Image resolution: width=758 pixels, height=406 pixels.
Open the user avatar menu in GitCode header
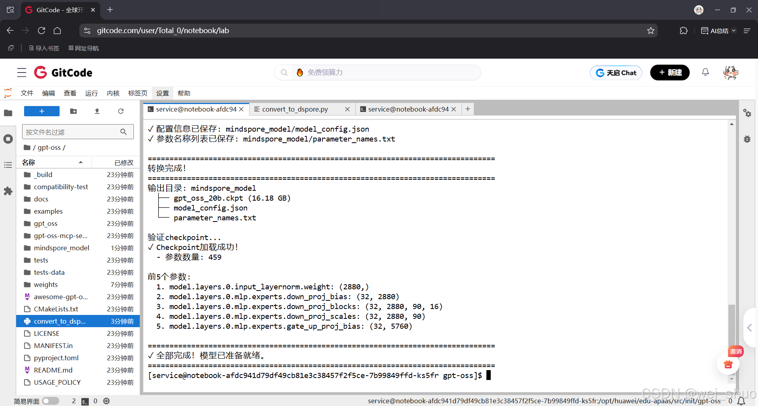pos(731,73)
